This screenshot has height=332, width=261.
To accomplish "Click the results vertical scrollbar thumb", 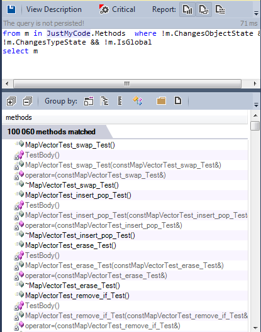I will 255,126.
